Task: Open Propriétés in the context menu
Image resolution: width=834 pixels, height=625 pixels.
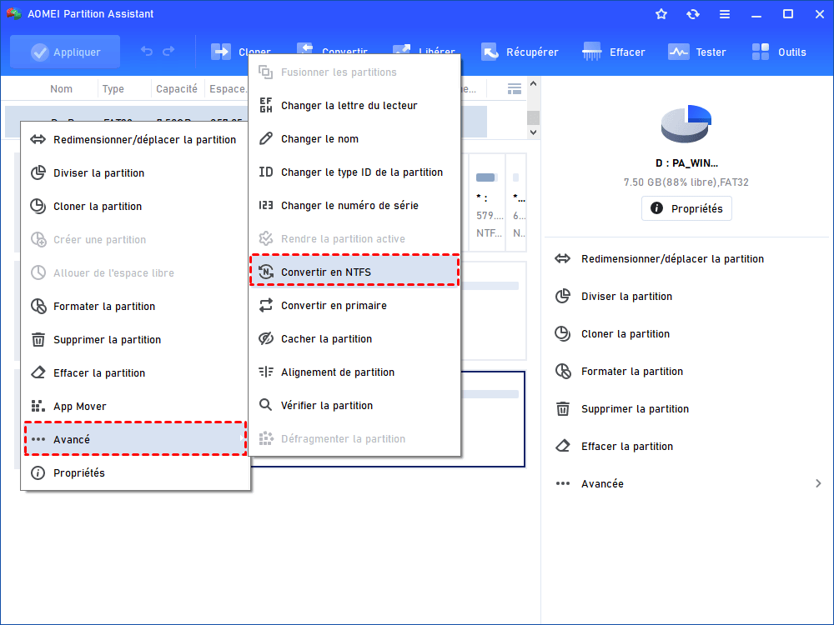Action: tap(135, 473)
